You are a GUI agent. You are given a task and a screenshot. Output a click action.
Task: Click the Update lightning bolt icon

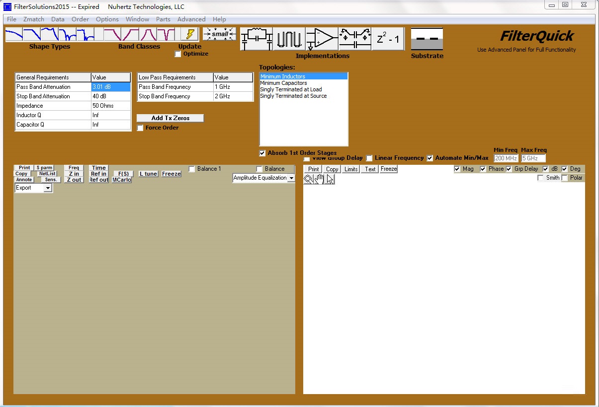(189, 34)
